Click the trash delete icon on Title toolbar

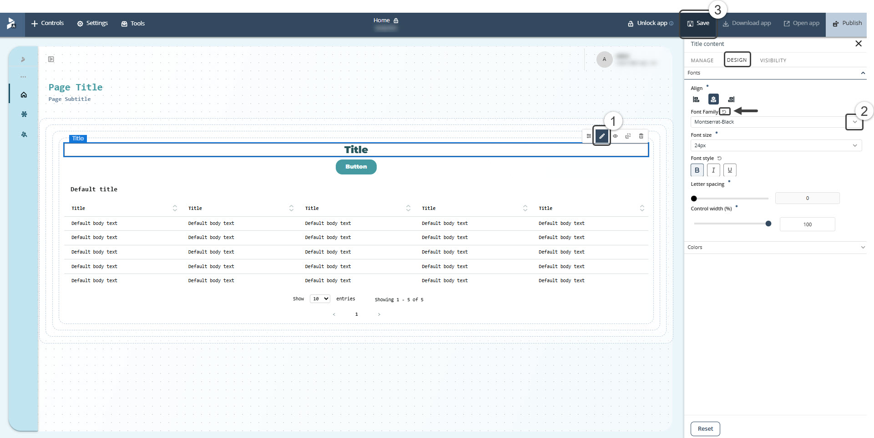[x=641, y=136]
